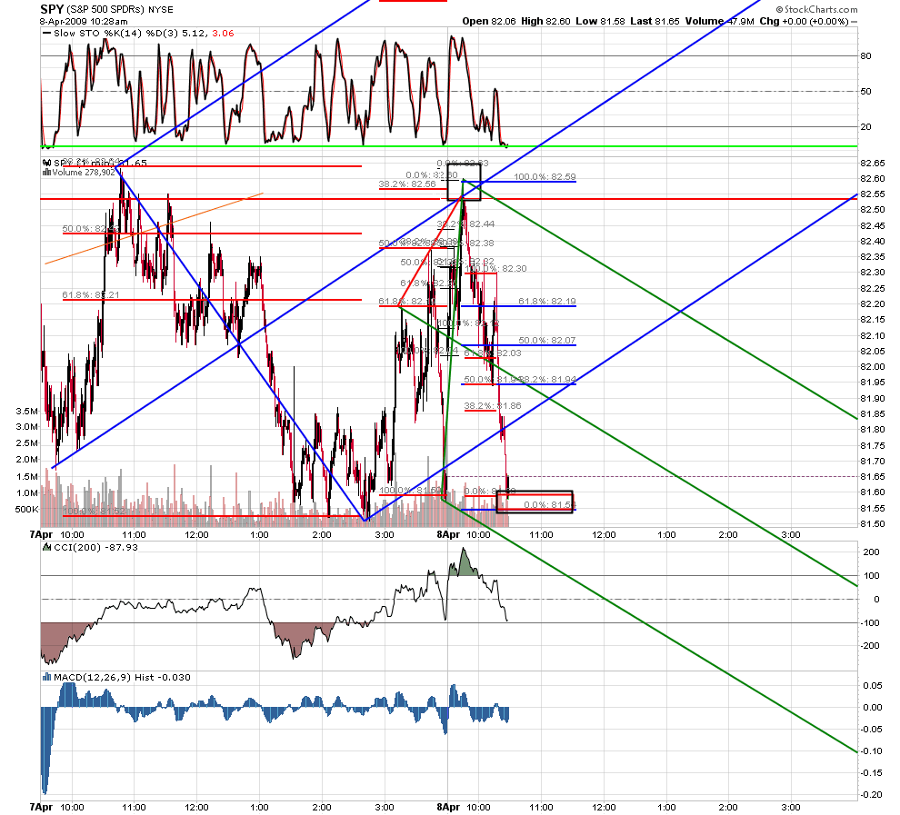The image size is (900, 815).
Task: Click the 82.65 price axis label
Action: point(873,163)
